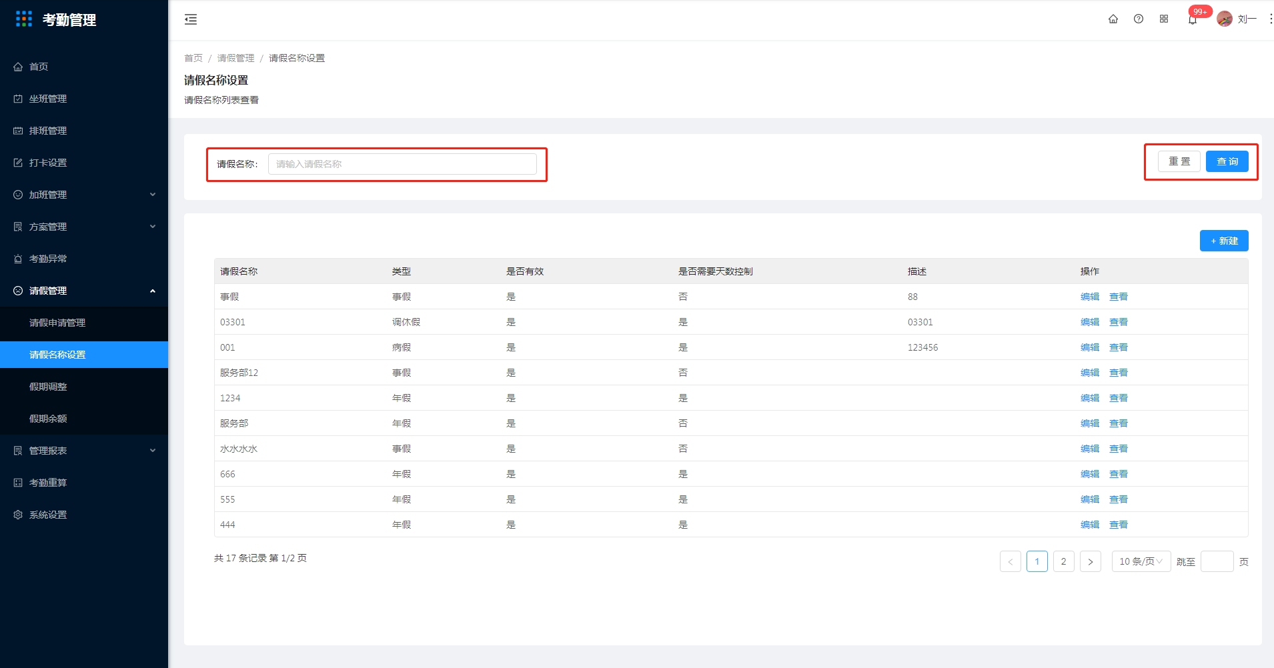Click the 排班管理 sidebar icon

click(18, 131)
